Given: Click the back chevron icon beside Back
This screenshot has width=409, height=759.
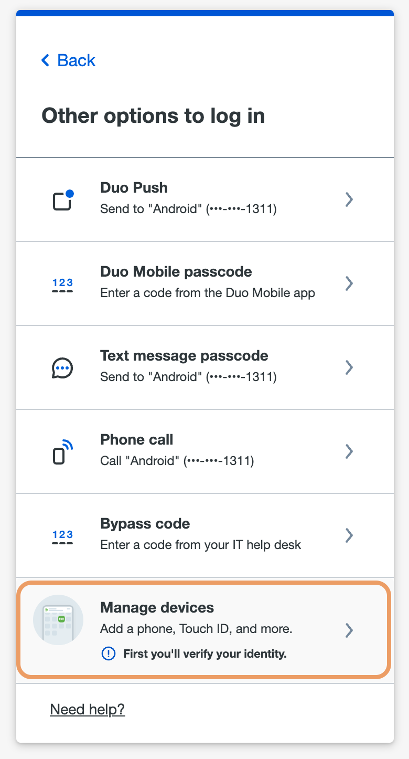Looking at the screenshot, I should [x=45, y=60].
